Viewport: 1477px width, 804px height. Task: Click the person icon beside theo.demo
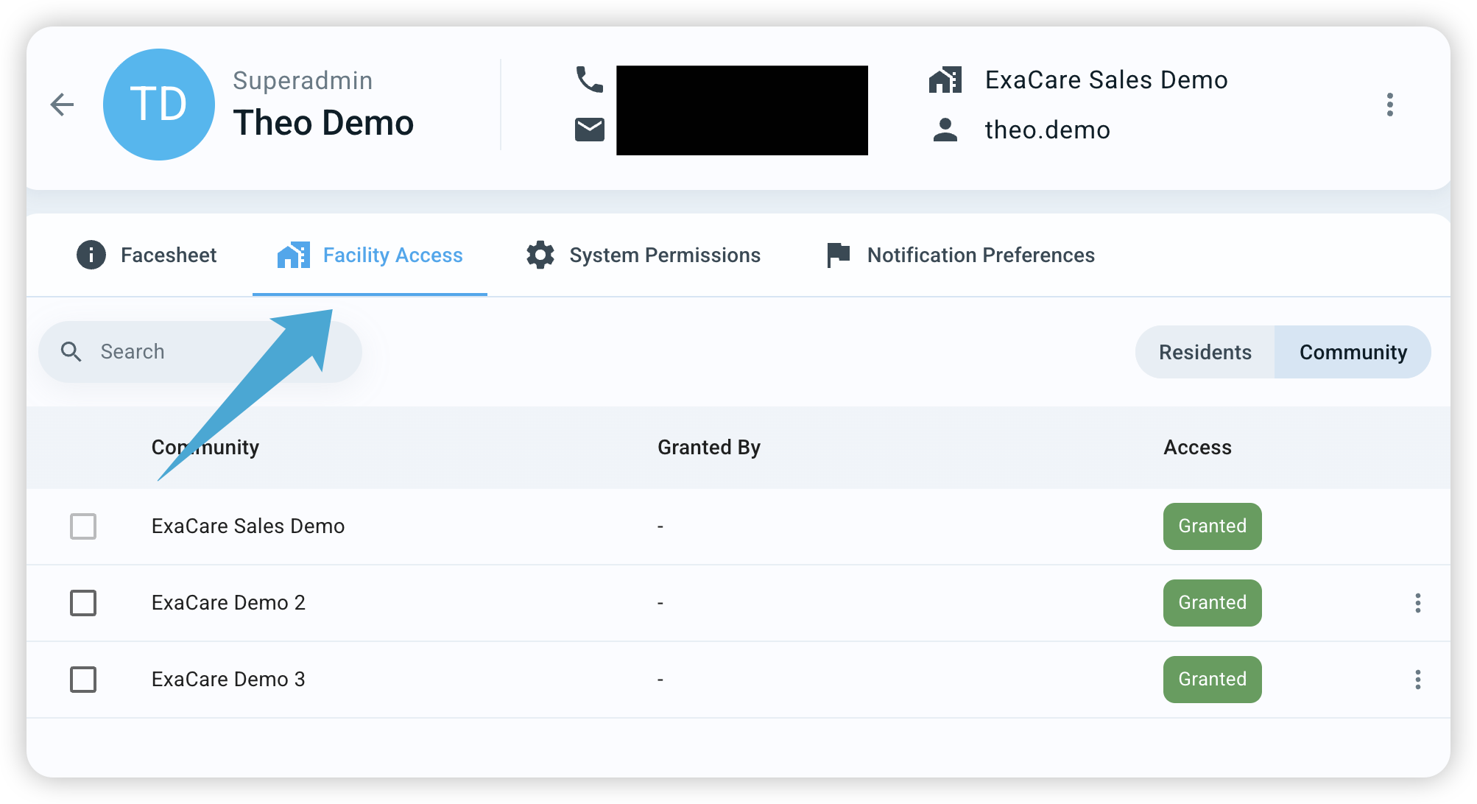point(945,130)
